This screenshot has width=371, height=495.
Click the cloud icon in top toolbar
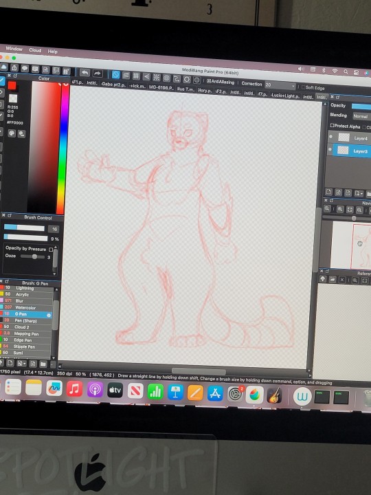point(4,67)
